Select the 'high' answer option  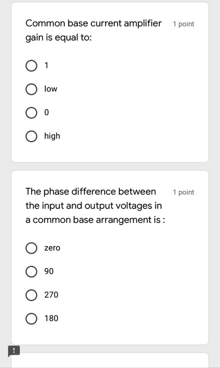coord(31,136)
